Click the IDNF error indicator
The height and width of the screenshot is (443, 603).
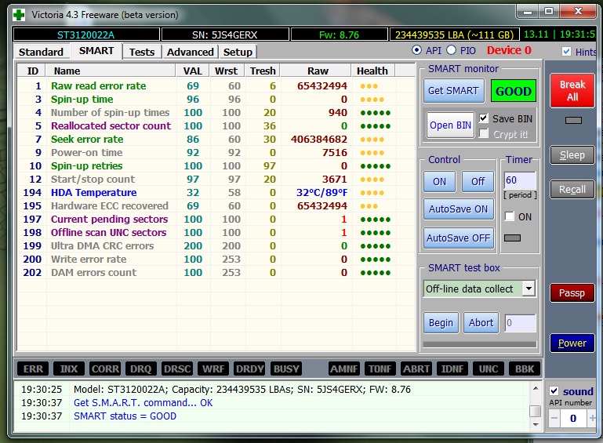coord(452,369)
